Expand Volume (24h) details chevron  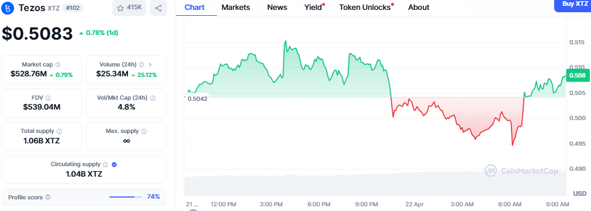click(150, 65)
